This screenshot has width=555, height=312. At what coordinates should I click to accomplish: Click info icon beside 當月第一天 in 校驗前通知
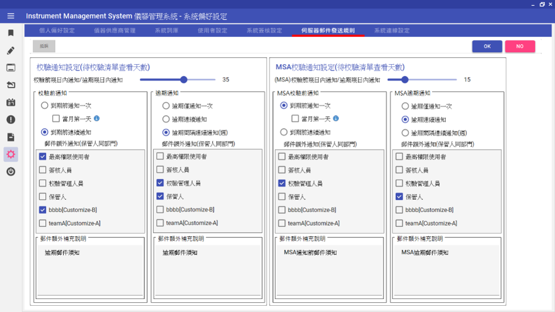[97, 119]
